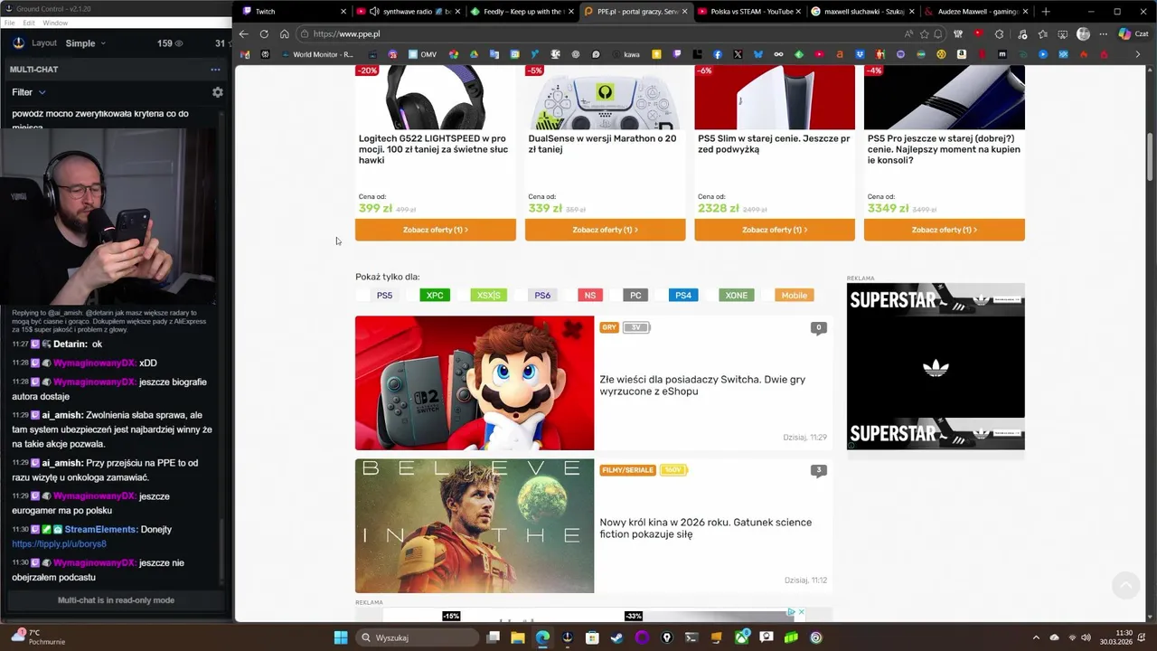Open comments bubble on the Switch article

[x=819, y=328]
